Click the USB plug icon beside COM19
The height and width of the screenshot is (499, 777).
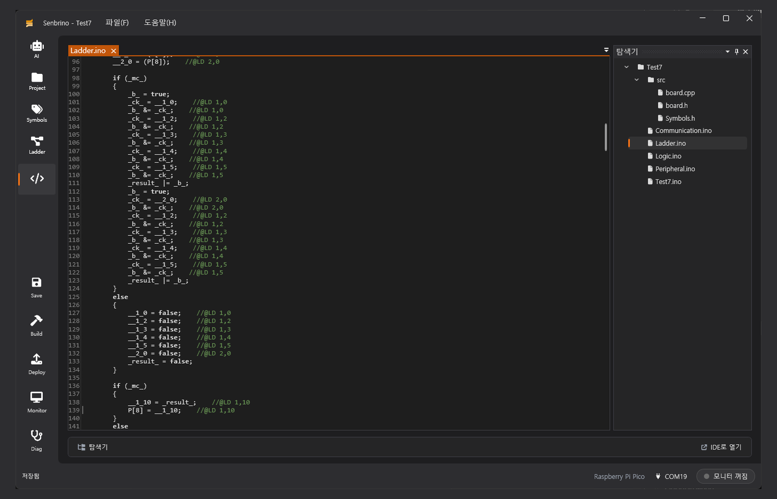(658, 476)
